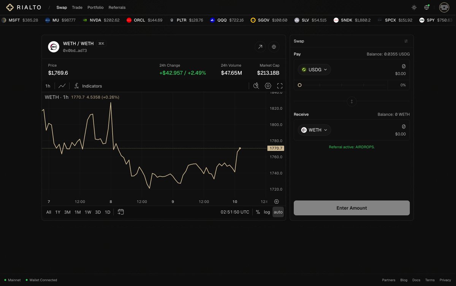
Task: Expand the WETH receive token dropdown
Action: (314, 130)
